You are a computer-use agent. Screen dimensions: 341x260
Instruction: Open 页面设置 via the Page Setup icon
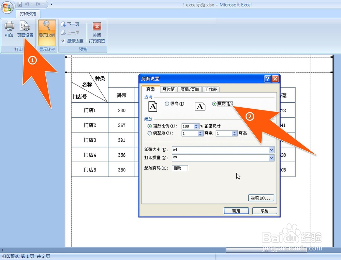tap(25, 30)
